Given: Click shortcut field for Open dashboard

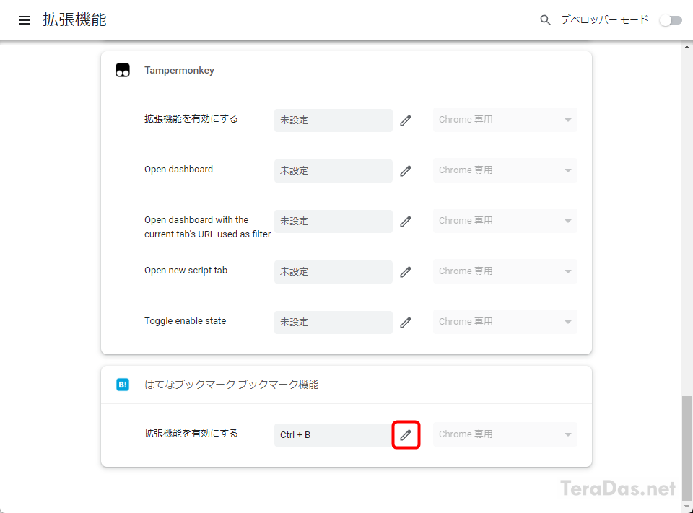Looking at the screenshot, I should pyautogui.click(x=334, y=170).
